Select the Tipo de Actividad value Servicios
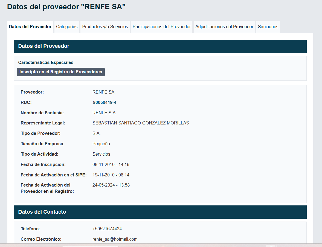Screen dimensions: 322x247 101,154
